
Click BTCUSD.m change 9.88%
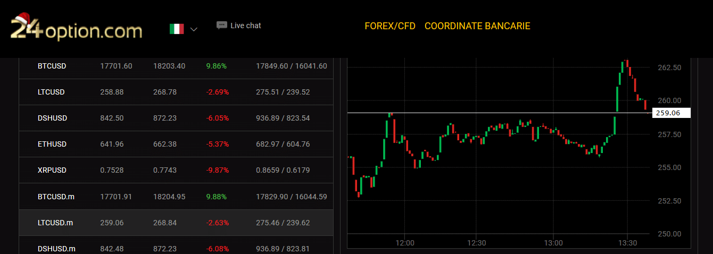pyautogui.click(x=216, y=197)
